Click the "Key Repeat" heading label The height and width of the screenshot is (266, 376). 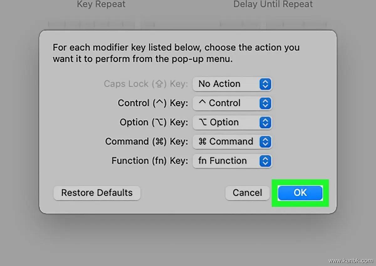(x=101, y=4)
